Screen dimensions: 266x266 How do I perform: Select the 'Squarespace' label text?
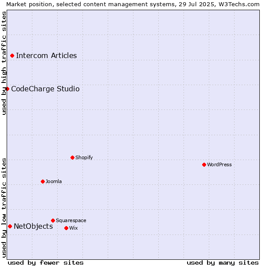click(71, 220)
